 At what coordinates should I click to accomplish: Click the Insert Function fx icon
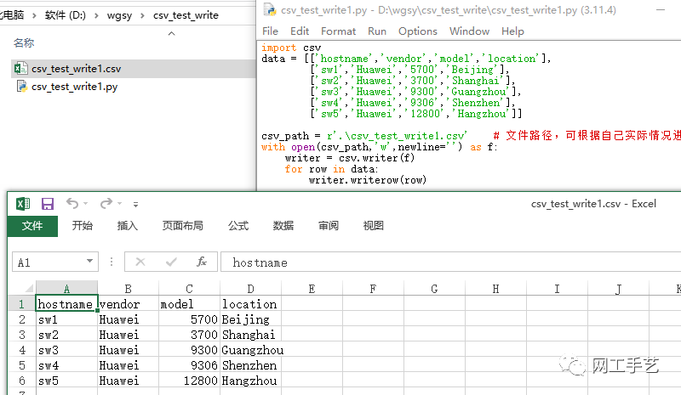click(202, 262)
